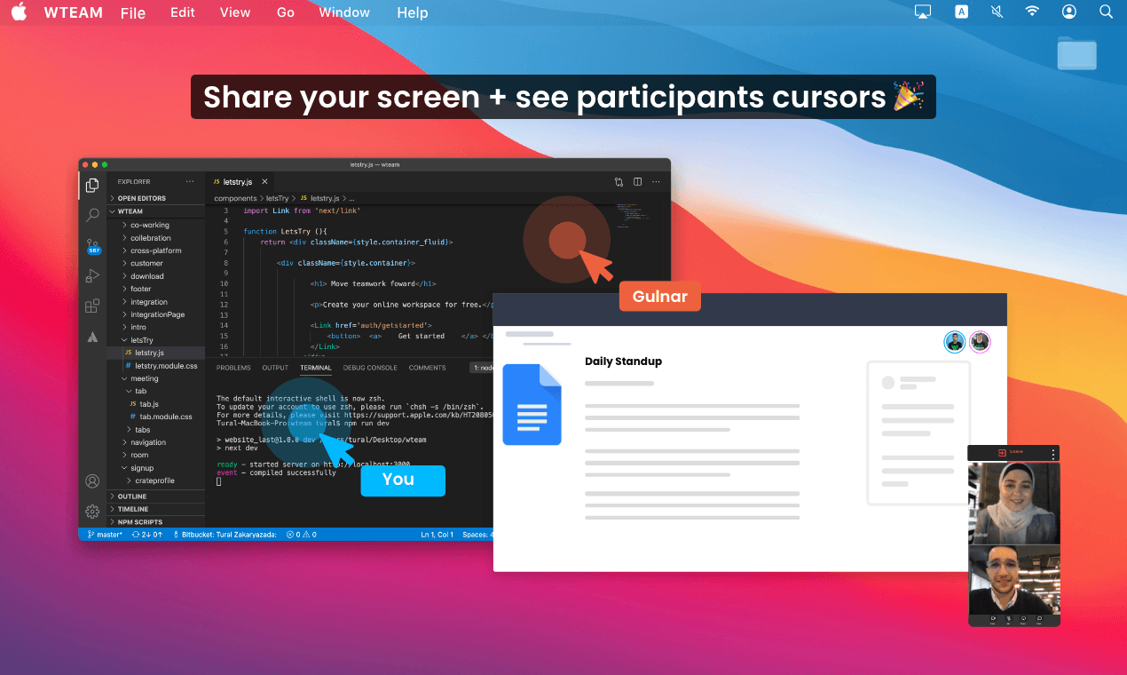Open the Search view in activity bar
Screen dimensions: 1127x675
tap(92, 215)
